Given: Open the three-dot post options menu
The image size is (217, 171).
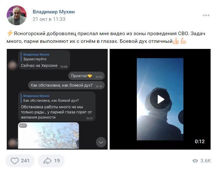Looking at the screenshot, I should [x=206, y=15].
